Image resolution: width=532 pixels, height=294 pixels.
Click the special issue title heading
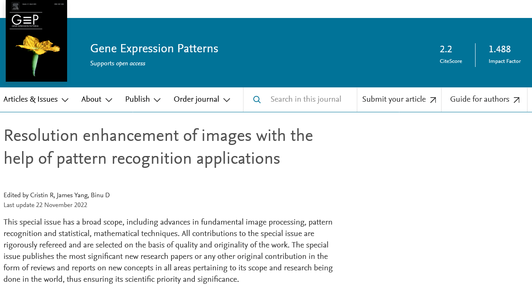158,147
